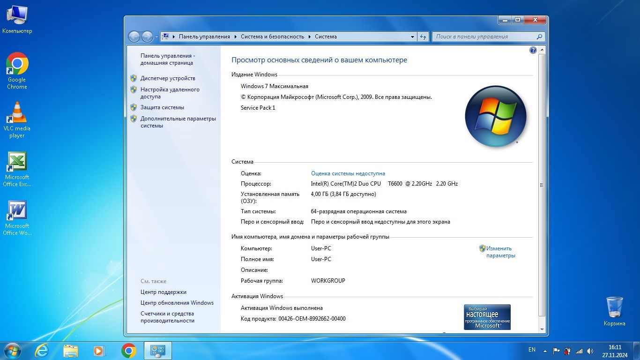Open 'Дополнительные параметры системы' link
This screenshot has height=360, width=640.
pos(178,122)
